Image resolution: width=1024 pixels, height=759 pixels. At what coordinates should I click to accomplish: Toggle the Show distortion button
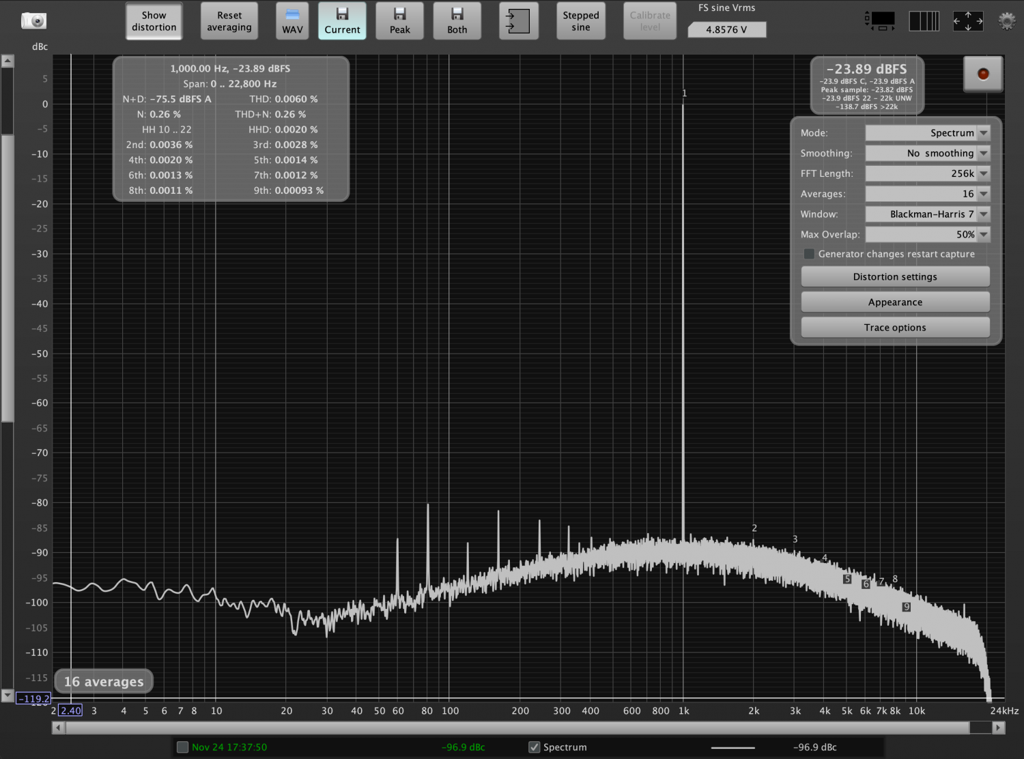point(154,21)
